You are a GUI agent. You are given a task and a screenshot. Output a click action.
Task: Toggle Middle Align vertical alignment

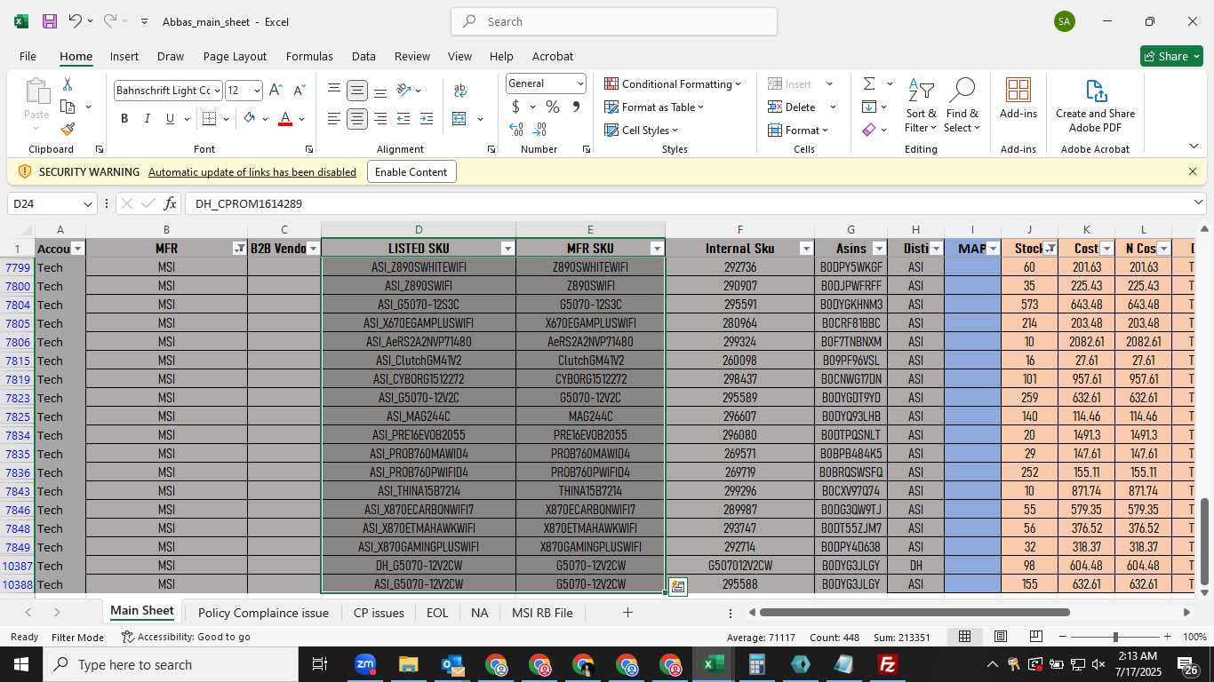[x=357, y=90]
